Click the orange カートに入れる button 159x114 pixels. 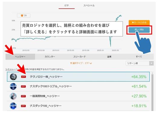139,23
